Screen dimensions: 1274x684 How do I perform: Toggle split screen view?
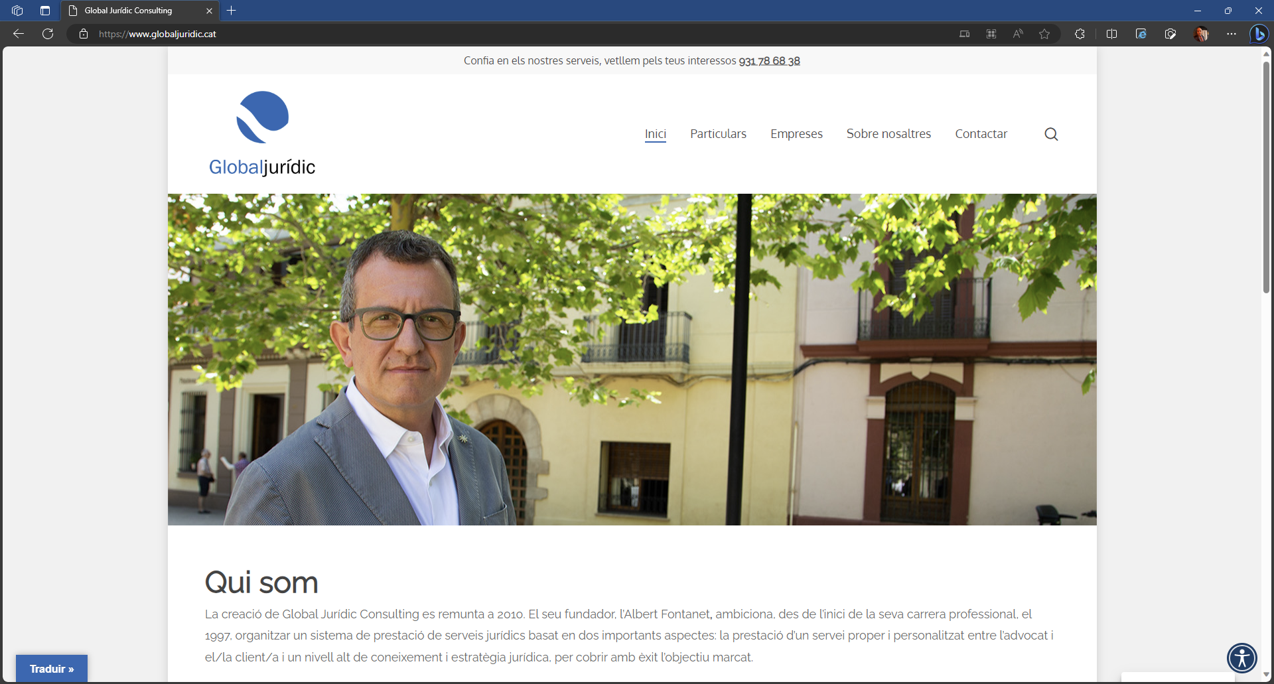(x=1111, y=34)
